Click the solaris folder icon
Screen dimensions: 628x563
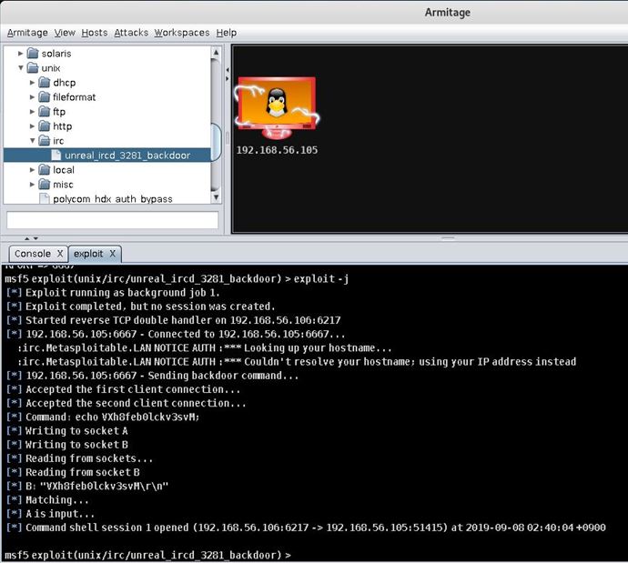coord(33,54)
